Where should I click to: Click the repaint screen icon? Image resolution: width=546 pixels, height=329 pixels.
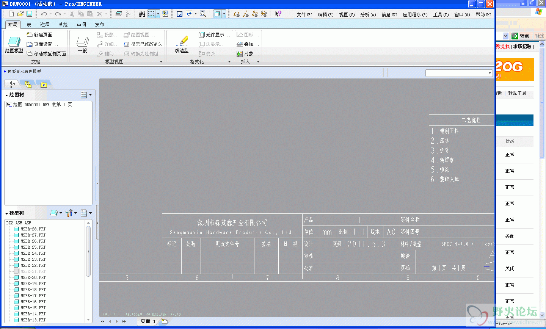180,14
